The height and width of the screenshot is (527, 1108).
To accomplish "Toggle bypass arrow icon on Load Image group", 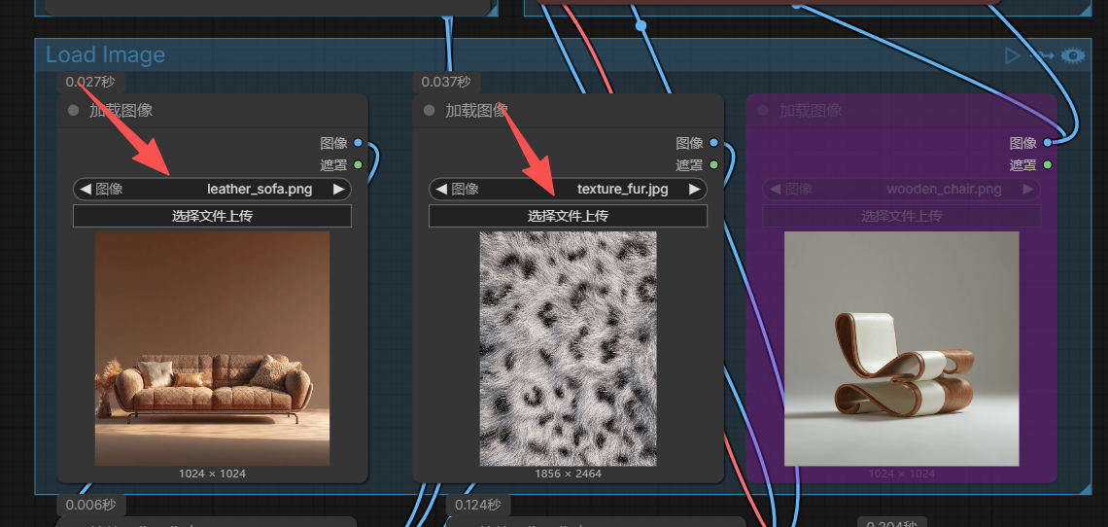I will click(x=1041, y=55).
